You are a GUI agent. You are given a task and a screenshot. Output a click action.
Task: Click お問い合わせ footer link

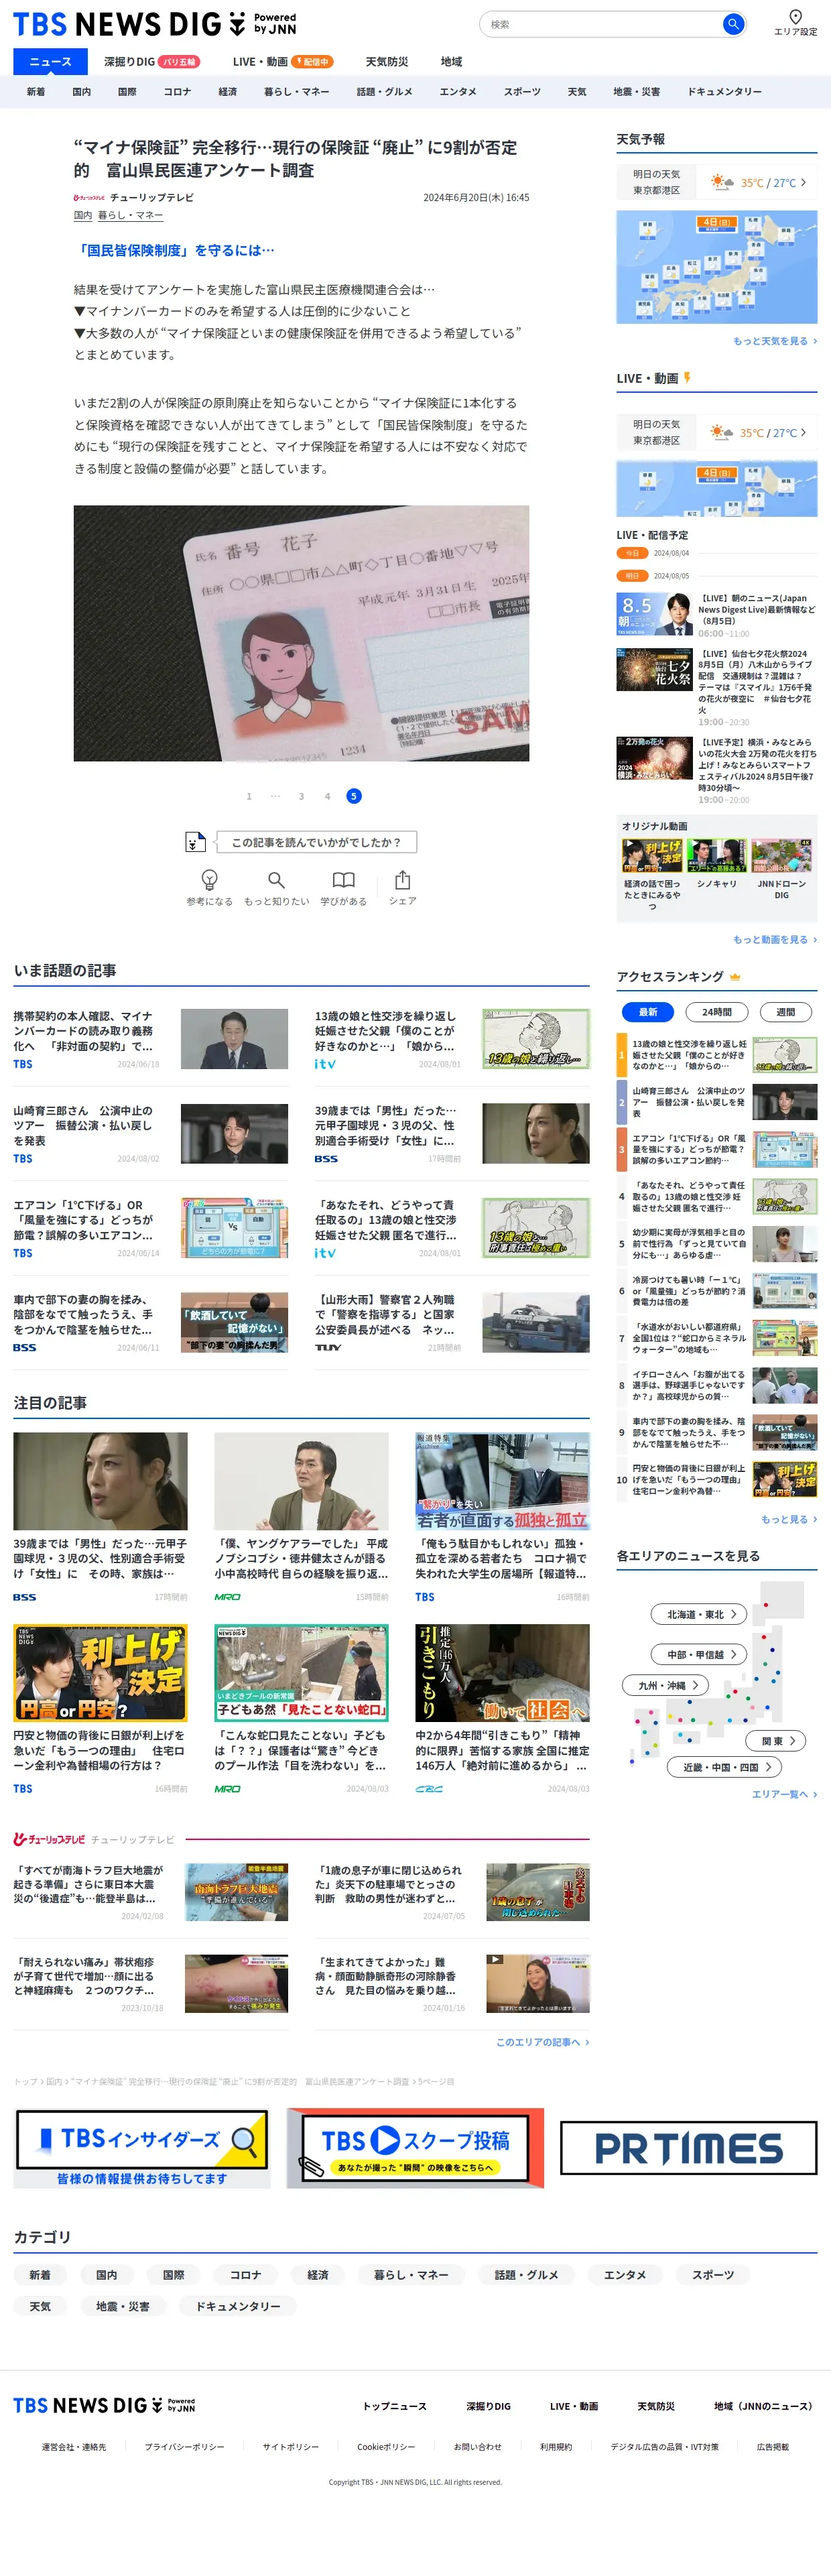click(x=477, y=2446)
